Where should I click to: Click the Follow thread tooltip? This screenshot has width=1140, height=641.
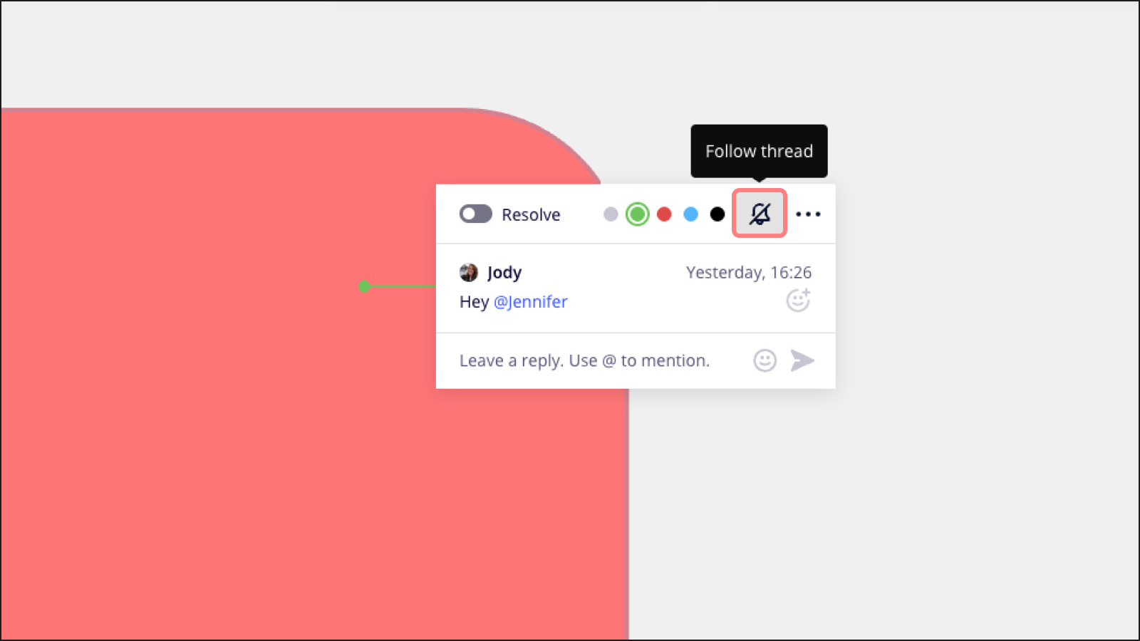coord(759,151)
